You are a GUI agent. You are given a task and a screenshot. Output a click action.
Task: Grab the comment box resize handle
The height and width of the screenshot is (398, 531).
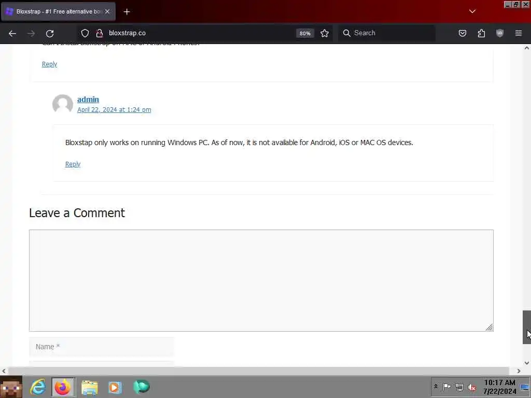click(x=490, y=328)
